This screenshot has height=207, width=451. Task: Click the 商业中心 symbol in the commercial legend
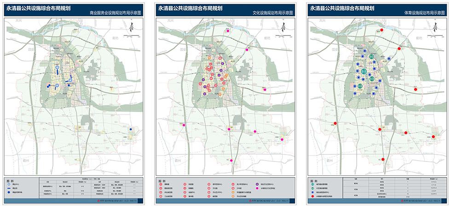click(8, 184)
